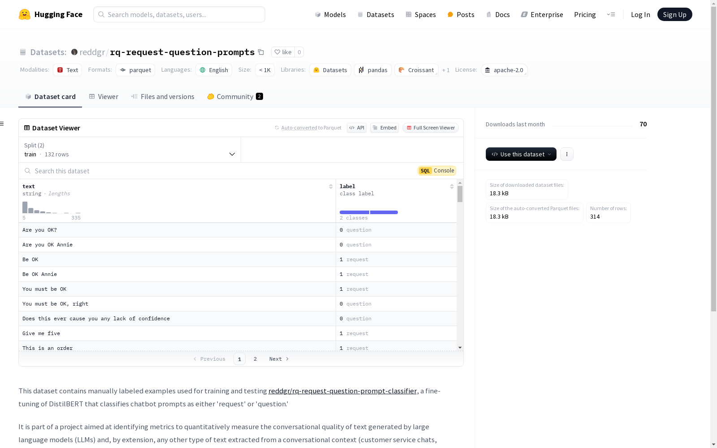This screenshot has height=448, width=717.
Task: Select the Datasets library tag
Action: (330, 70)
